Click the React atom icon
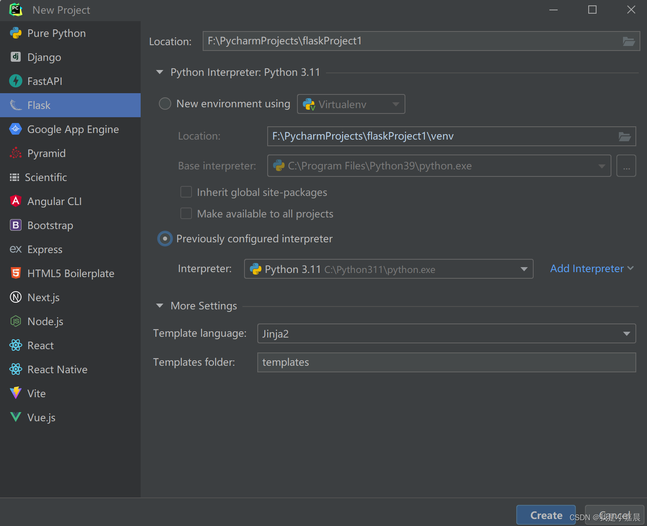Viewport: 647px width, 526px height. (15, 345)
